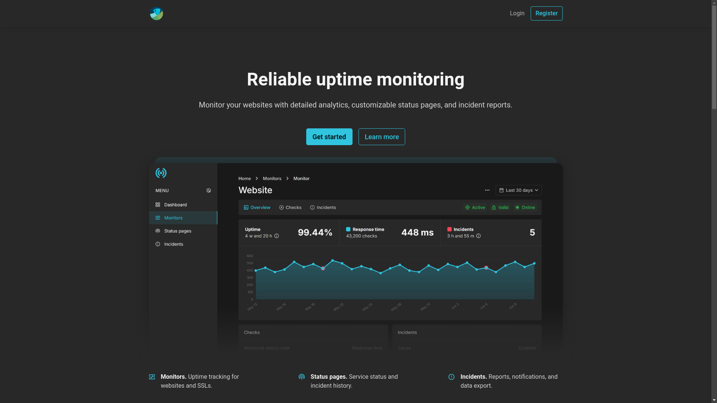
Task: Click the Learn more button
Action: coord(382,137)
